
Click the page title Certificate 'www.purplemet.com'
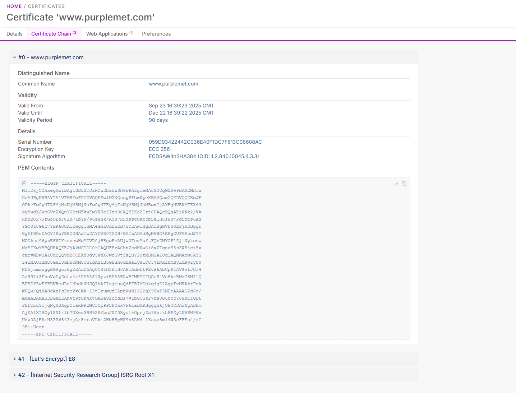(80, 17)
